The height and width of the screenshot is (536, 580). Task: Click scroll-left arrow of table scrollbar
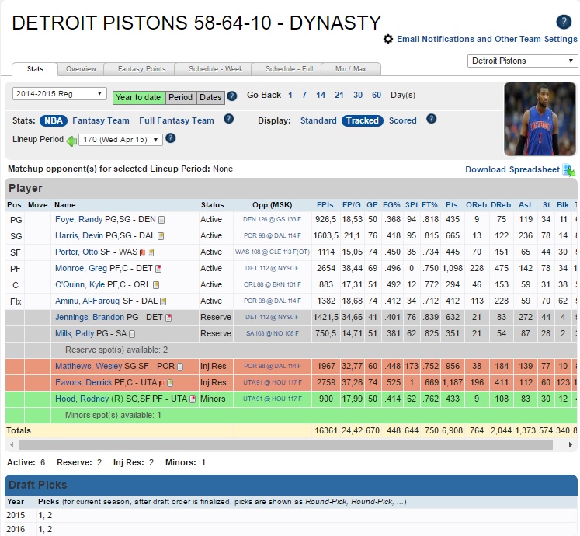click(x=12, y=444)
